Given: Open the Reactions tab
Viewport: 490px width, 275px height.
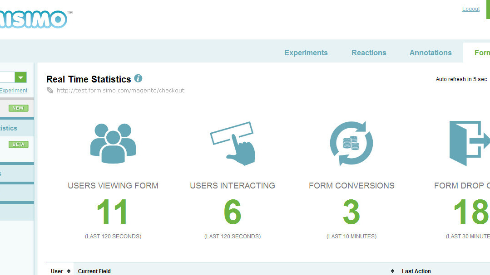Looking at the screenshot, I should (x=369, y=53).
